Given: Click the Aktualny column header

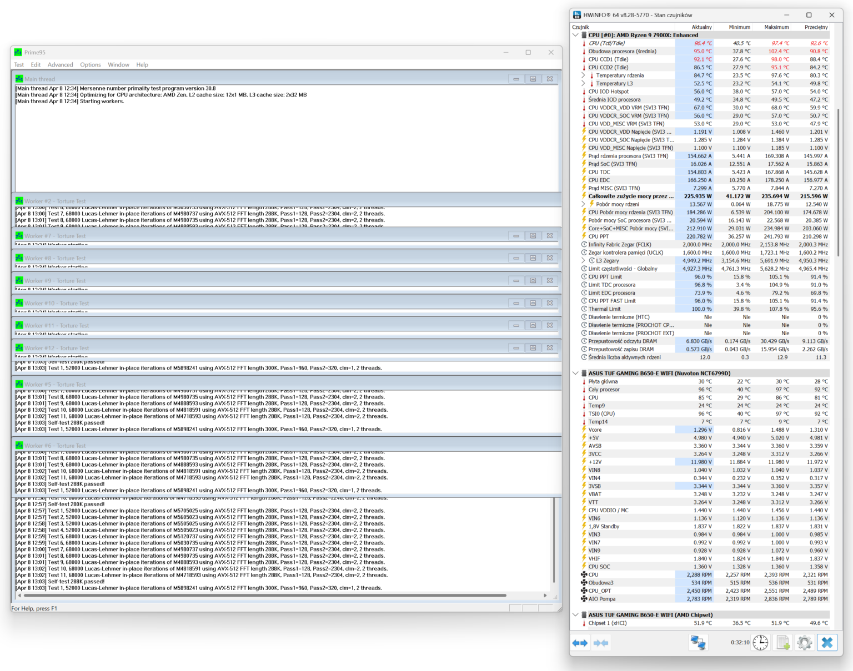Looking at the screenshot, I should pyautogui.click(x=701, y=27).
